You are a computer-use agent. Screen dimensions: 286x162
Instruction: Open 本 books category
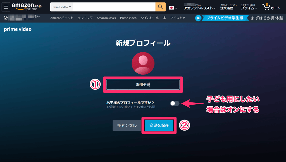click(164, 18)
